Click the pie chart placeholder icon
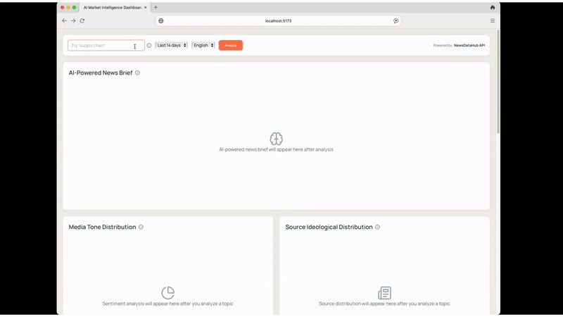The height and width of the screenshot is (317, 563). (x=167, y=292)
